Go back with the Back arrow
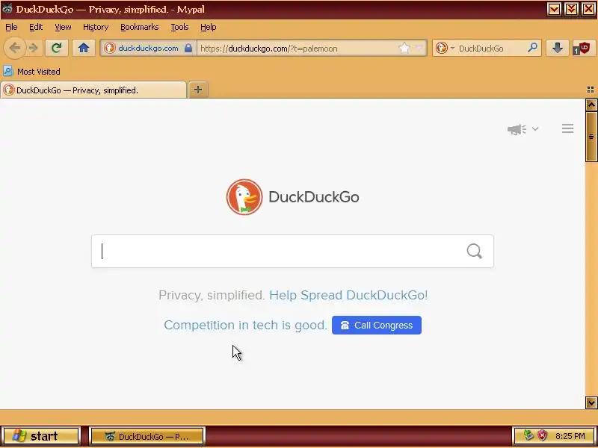 (x=14, y=48)
